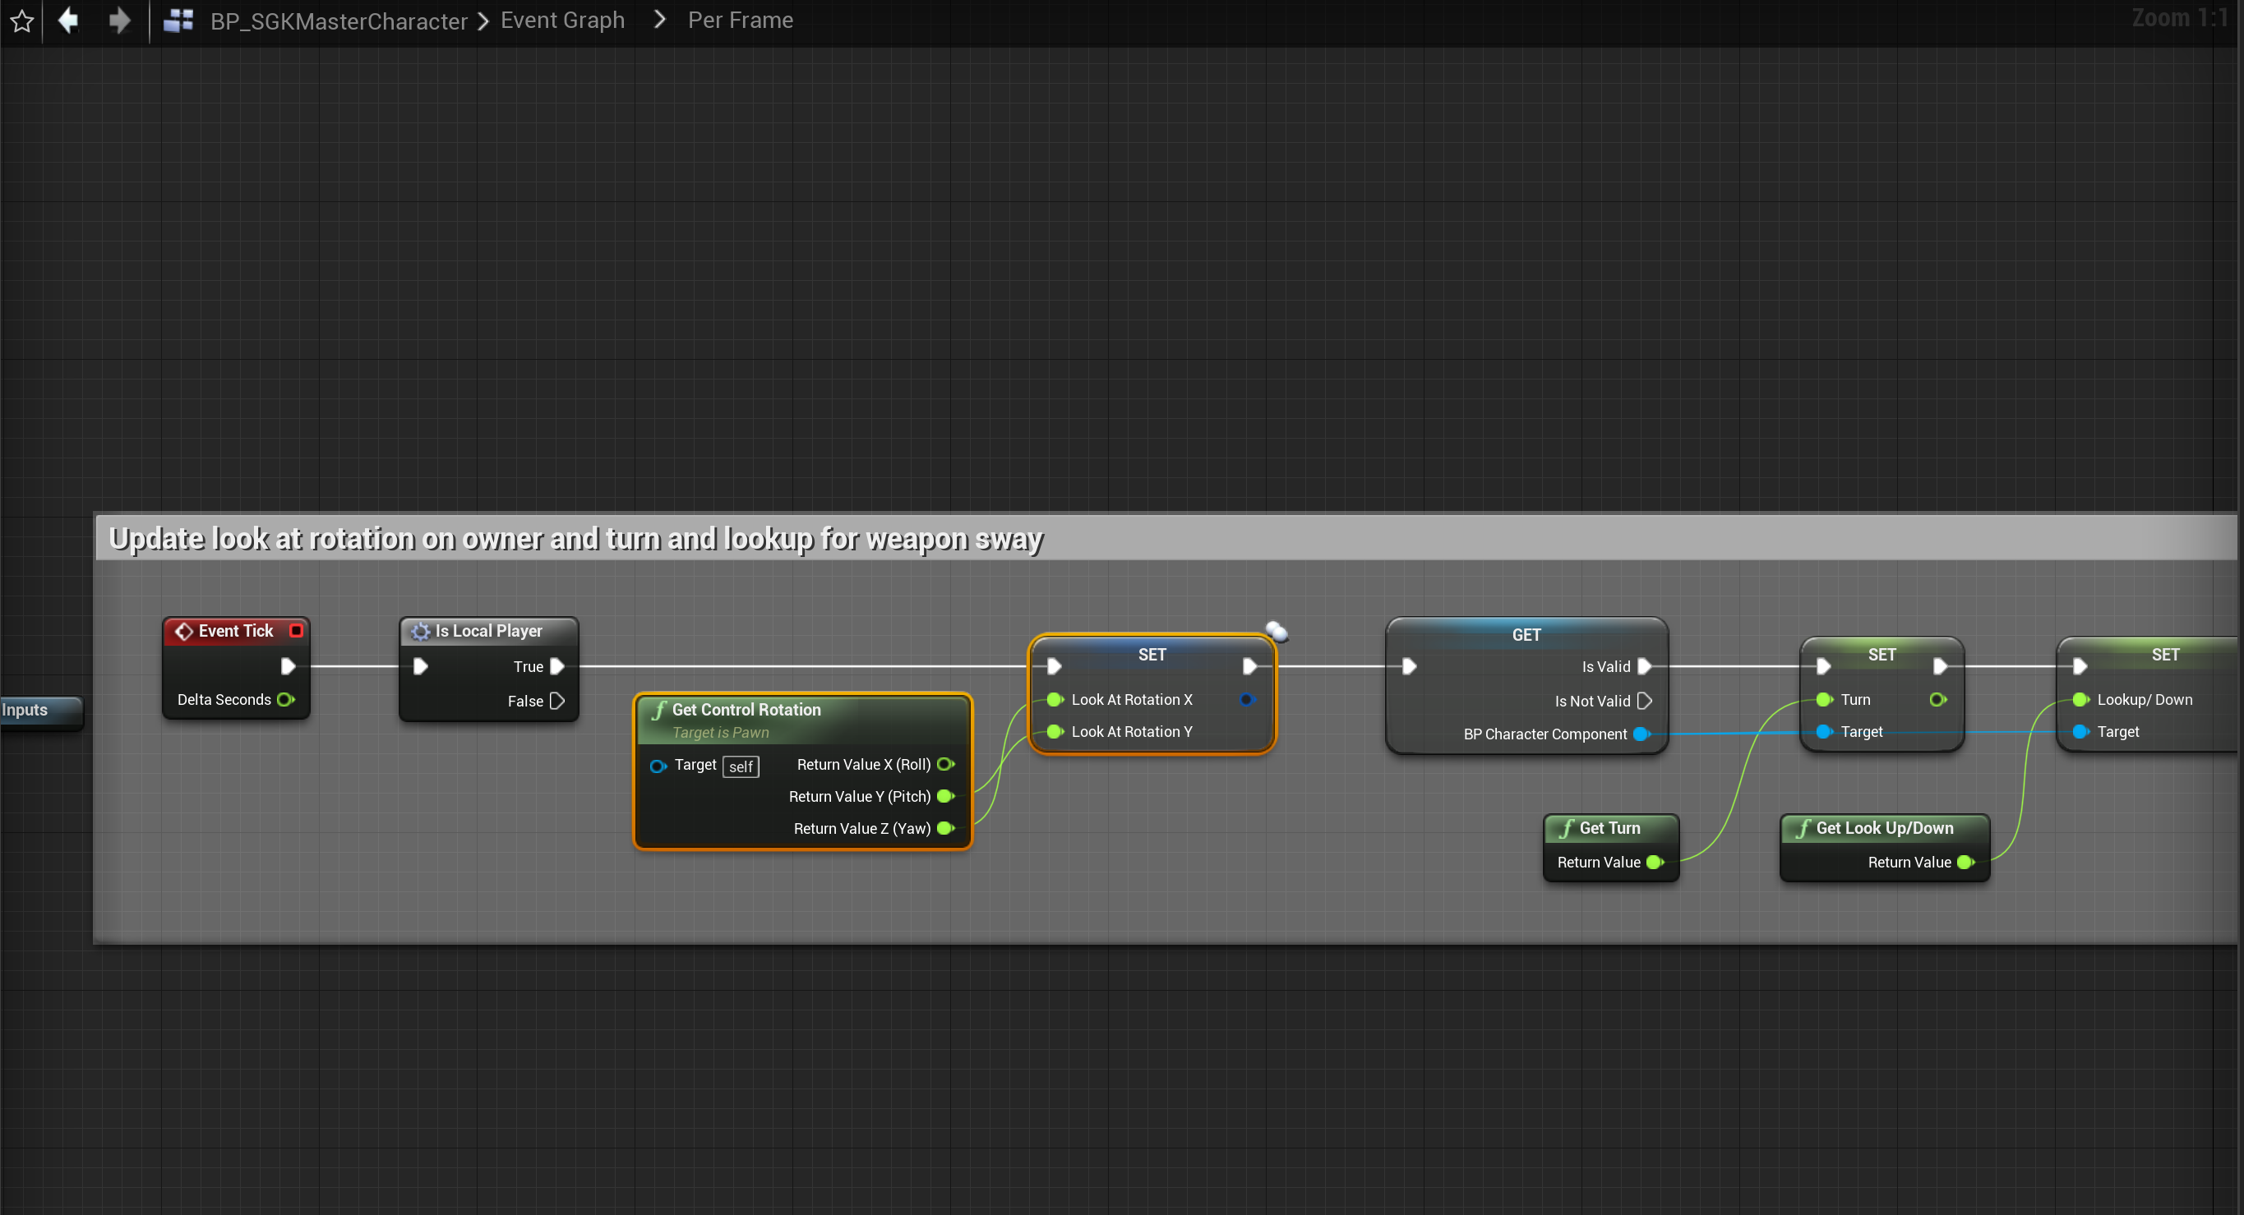
Task: Click the Event Tick diamond icon
Action: tap(184, 631)
